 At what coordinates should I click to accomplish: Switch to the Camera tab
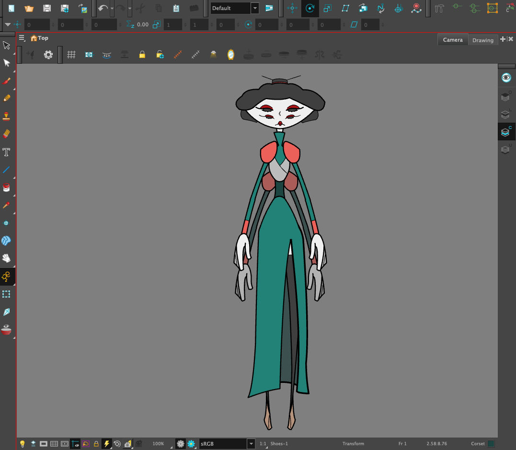pos(452,39)
